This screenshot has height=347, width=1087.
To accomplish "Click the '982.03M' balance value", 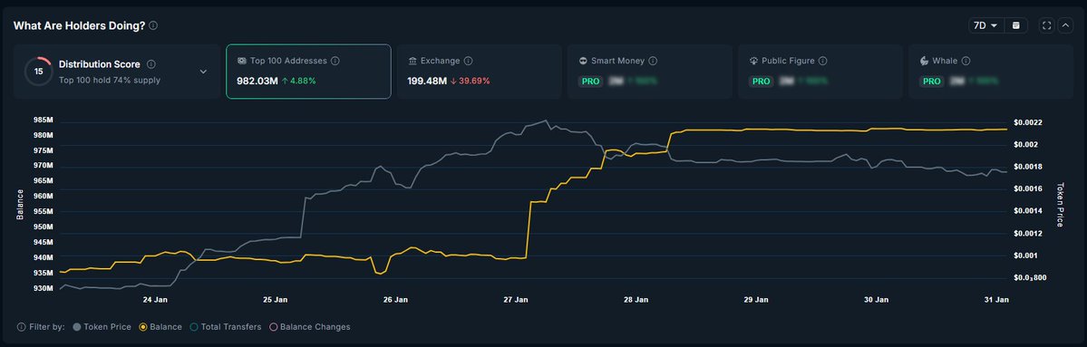I will [257, 81].
